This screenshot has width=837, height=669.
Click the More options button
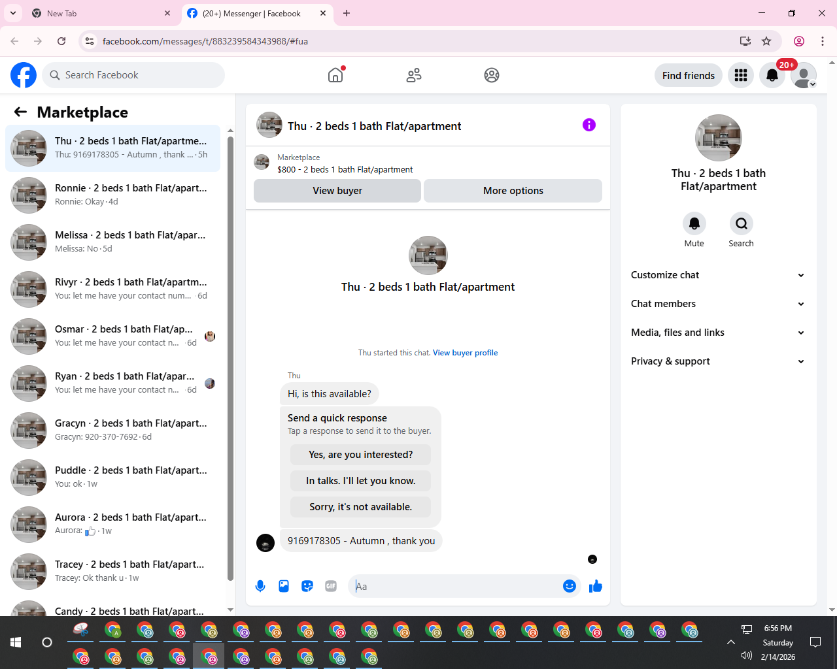coord(513,191)
